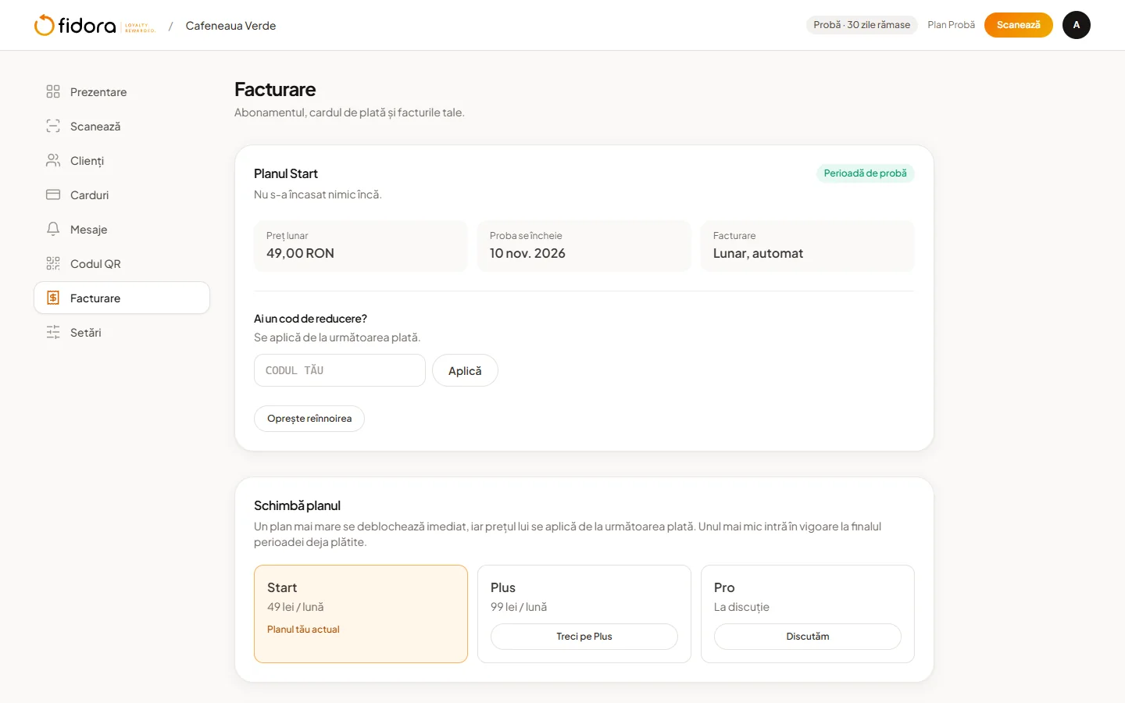Open Clienți via its people icon
The height and width of the screenshot is (703, 1125).
click(53, 160)
